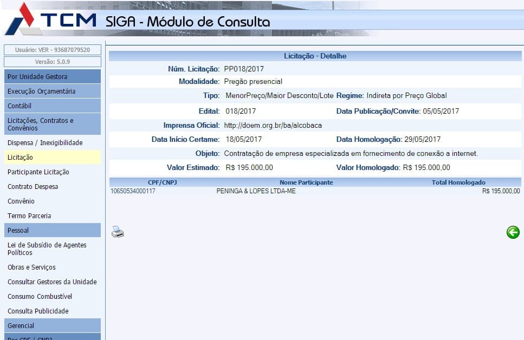Image resolution: width=524 pixels, height=340 pixels.
Task: Open Consultar Gestores da Unidade
Action: tap(52, 282)
